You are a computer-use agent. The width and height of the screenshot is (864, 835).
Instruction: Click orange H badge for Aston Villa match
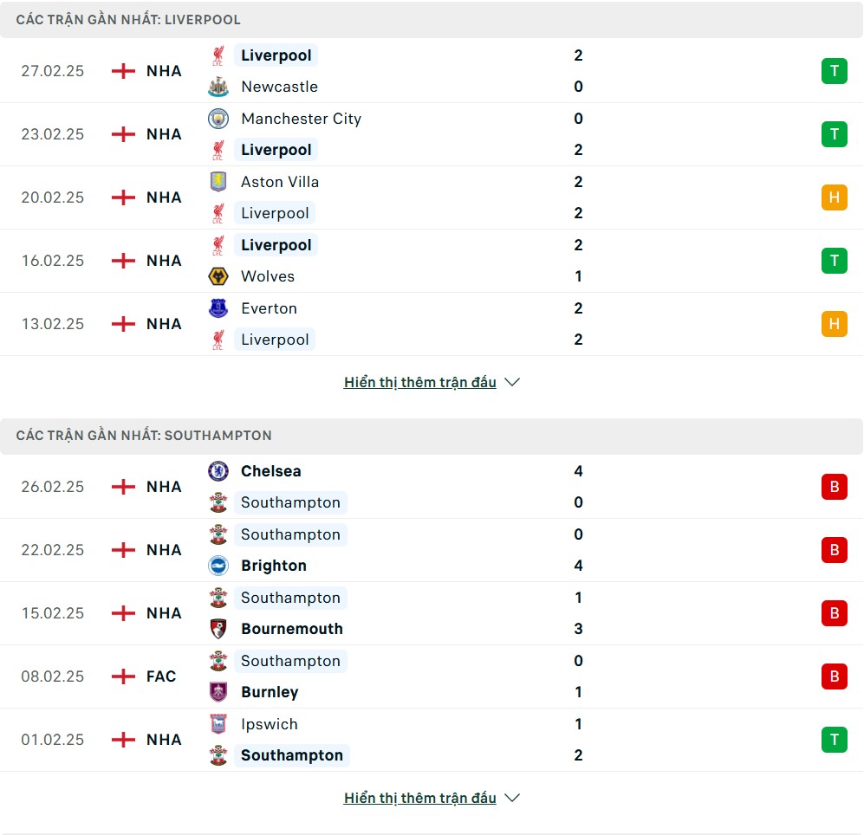tap(834, 197)
